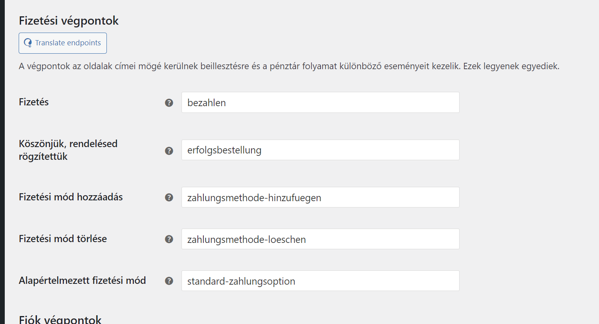Click help icon for Fizetési mód törlése
Viewport: 599px width, 324px height.
[169, 239]
